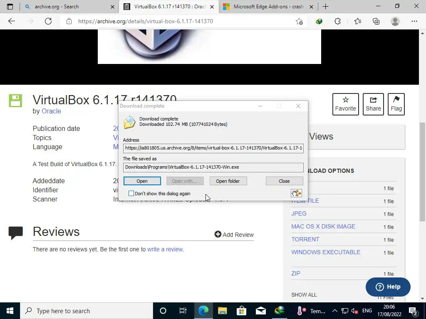Click SHOW ALL download files
The width and height of the screenshot is (426, 319).
point(304,294)
